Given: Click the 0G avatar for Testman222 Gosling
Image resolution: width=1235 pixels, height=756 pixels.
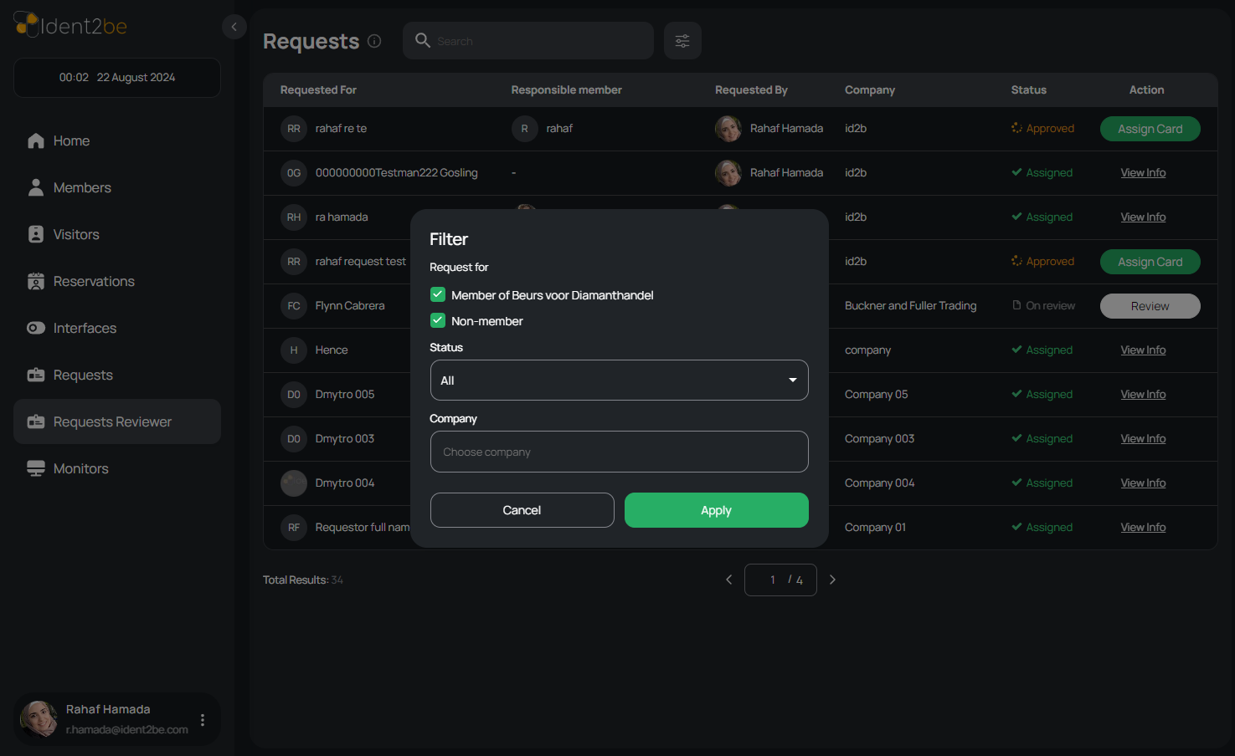Looking at the screenshot, I should (294, 173).
